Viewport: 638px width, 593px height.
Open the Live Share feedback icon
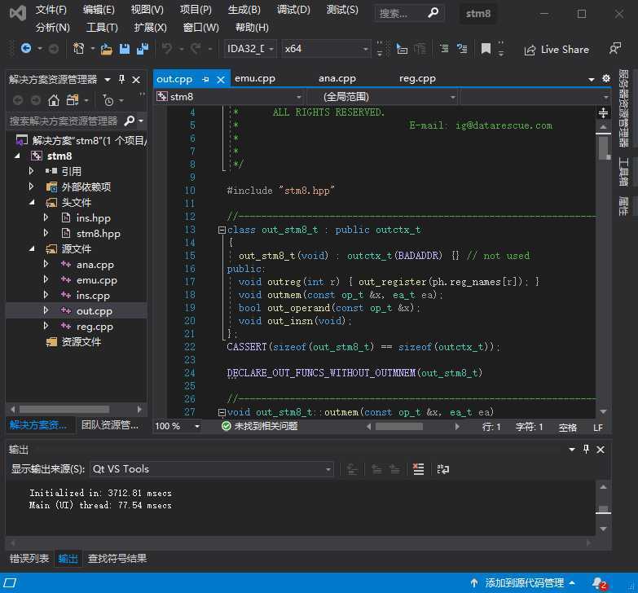pos(615,48)
